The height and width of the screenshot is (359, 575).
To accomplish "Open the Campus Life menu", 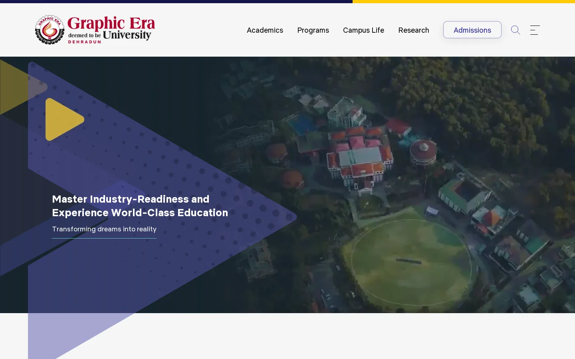I will click(x=363, y=30).
